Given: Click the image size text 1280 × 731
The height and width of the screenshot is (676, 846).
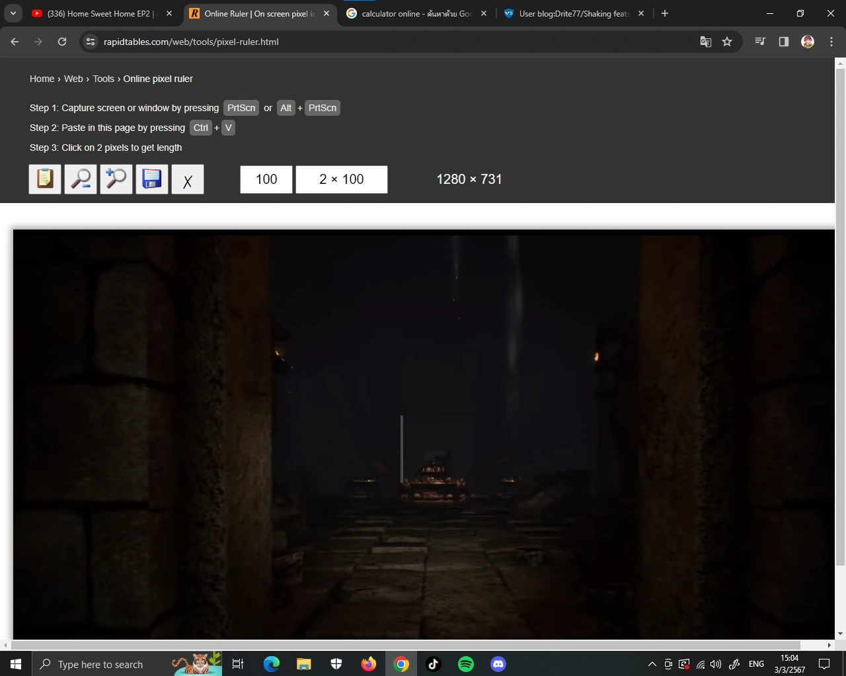Looking at the screenshot, I should point(469,179).
